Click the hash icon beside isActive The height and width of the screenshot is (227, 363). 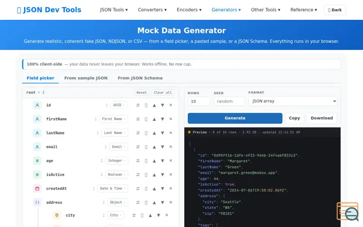point(37,175)
